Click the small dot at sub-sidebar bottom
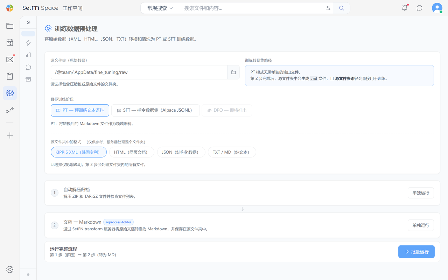 [28, 274]
